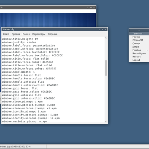
Task: Click the line 'window.handle.unfocus.color: #EAEBEC'
Action: pos(30,85)
